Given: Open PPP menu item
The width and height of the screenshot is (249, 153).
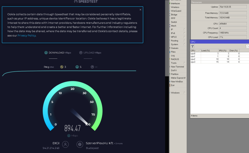Looking at the screenshot, I should (173, 18).
